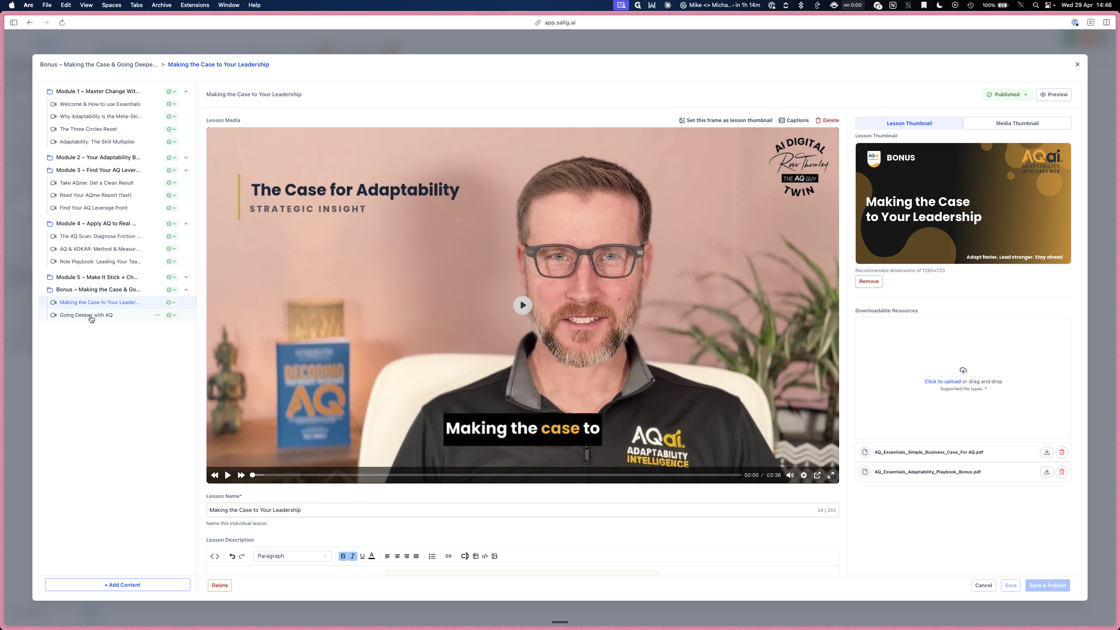Click the Preview button

[1053, 94]
